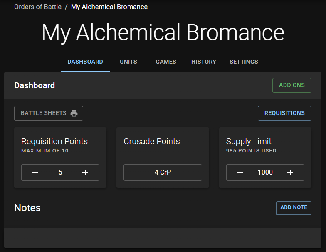Switch to the Units tab
Viewport: 326px width, 252px height.
(x=128, y=62)
